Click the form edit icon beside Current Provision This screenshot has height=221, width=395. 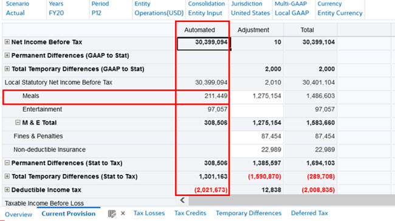(x=112, y=214)
